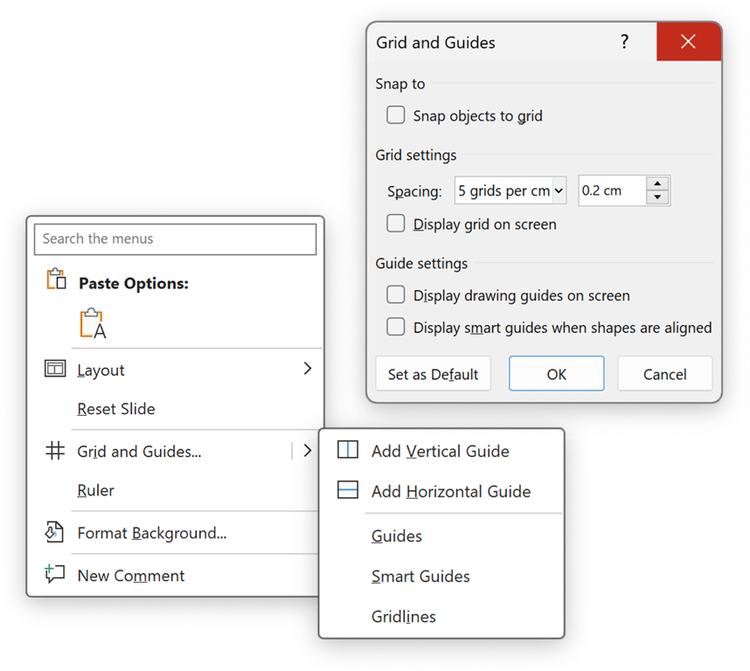Enable smart guides when shapes are aligned
This screenshot has height=671, width=750.
(396, 327)
